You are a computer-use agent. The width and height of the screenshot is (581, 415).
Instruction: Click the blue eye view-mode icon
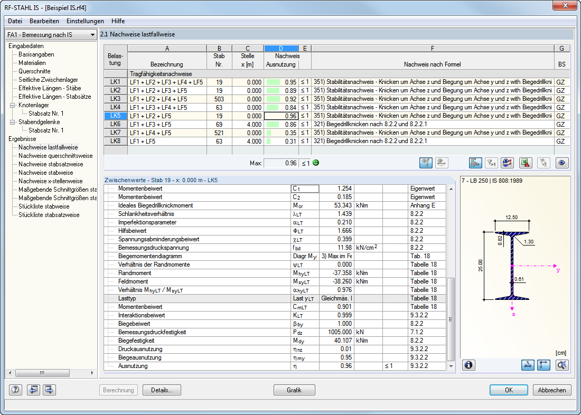pyautogui.click(x=562, y=163)
